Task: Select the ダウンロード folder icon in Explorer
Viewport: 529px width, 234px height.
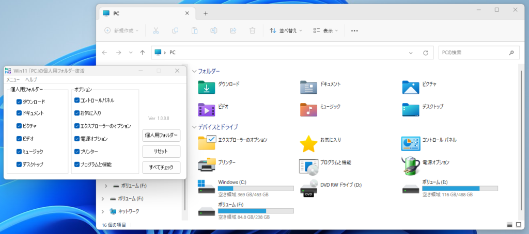Action: point(207,87)
